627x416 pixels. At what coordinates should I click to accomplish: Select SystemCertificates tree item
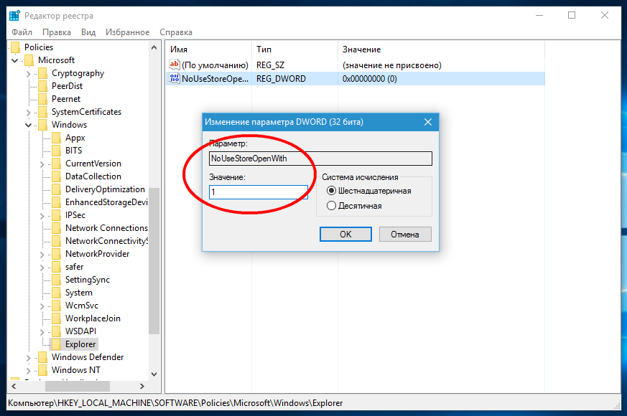[86, 112]
